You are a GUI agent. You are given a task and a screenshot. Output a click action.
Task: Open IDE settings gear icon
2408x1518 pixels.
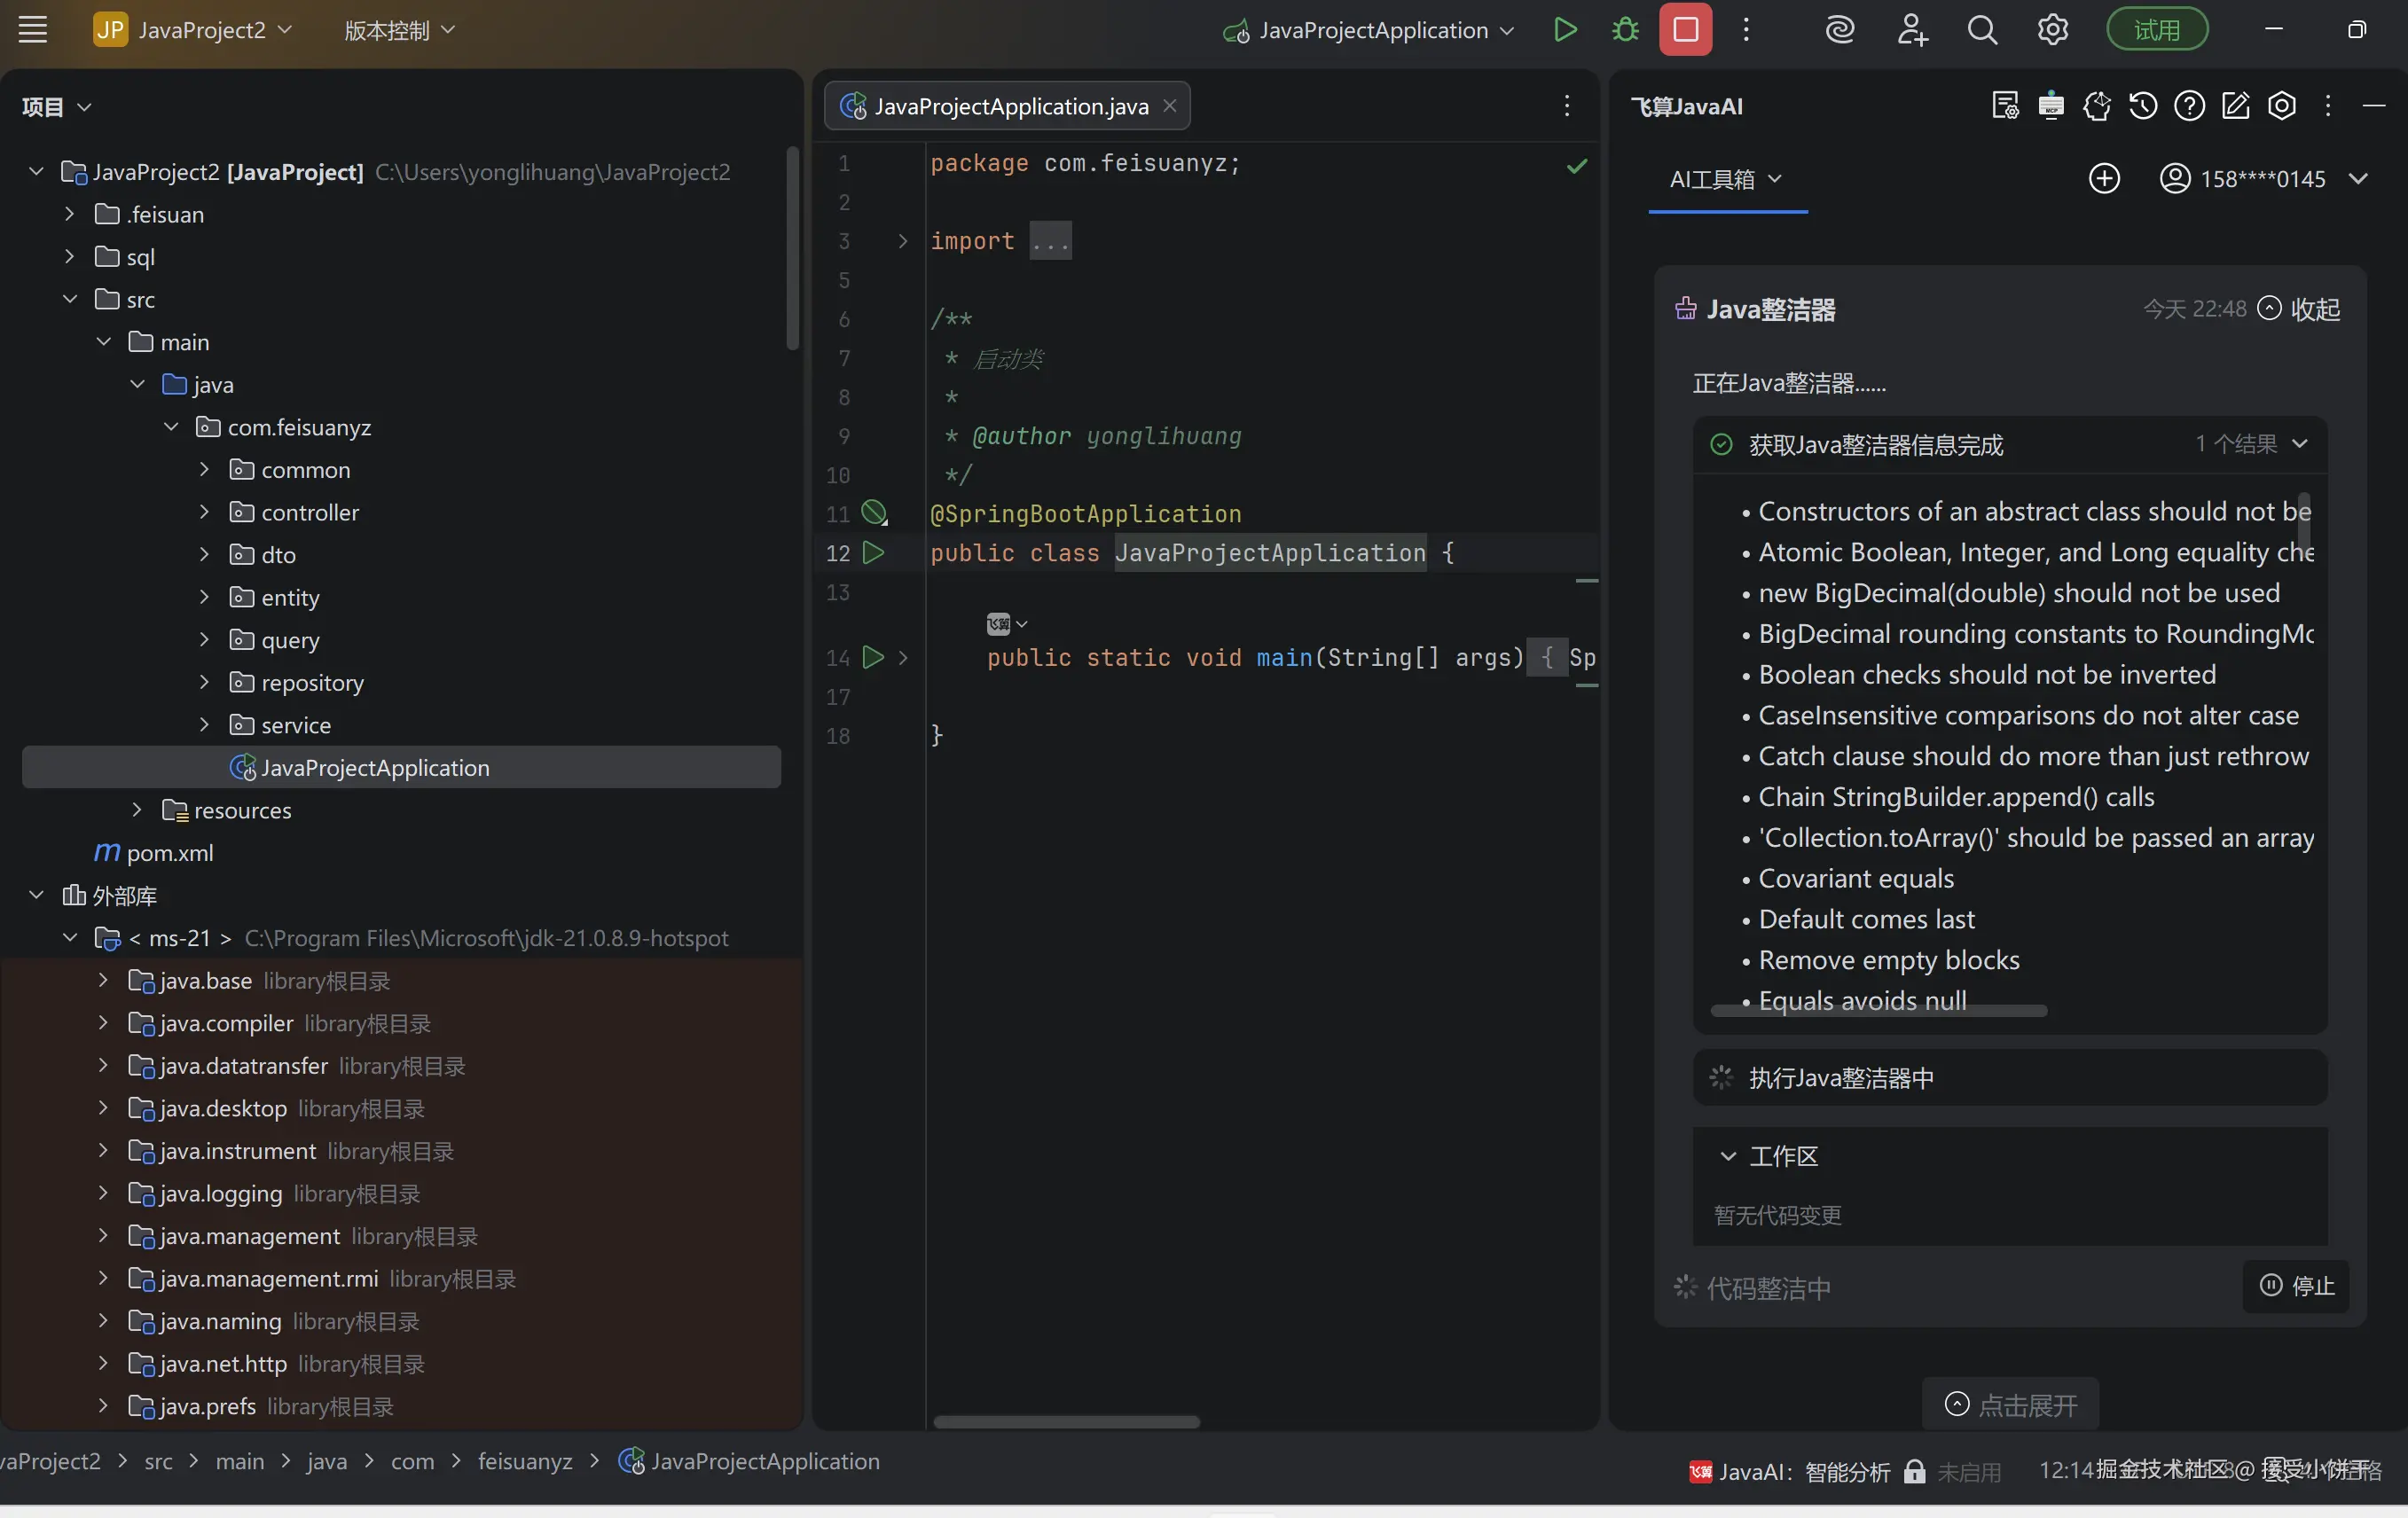click(x=2052, y=30)
